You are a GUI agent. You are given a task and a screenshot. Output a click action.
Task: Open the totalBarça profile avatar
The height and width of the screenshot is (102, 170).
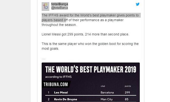[46, 7]
